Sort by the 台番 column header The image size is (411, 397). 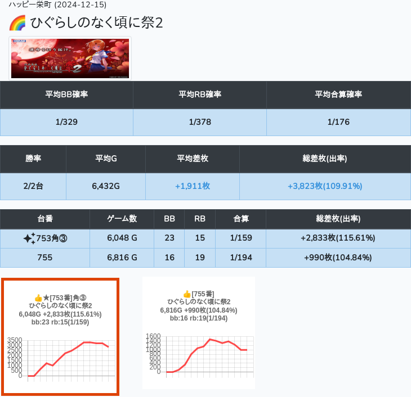[45, 219]
